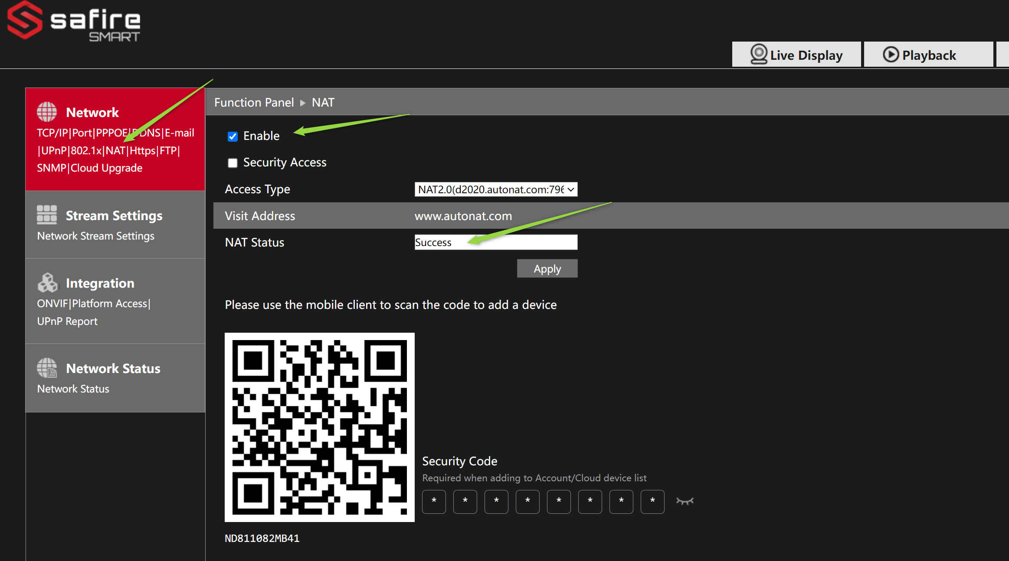Select NAT in the Network menu
The height and width of the screenshot is (561, 1009).
click(117, 150)
